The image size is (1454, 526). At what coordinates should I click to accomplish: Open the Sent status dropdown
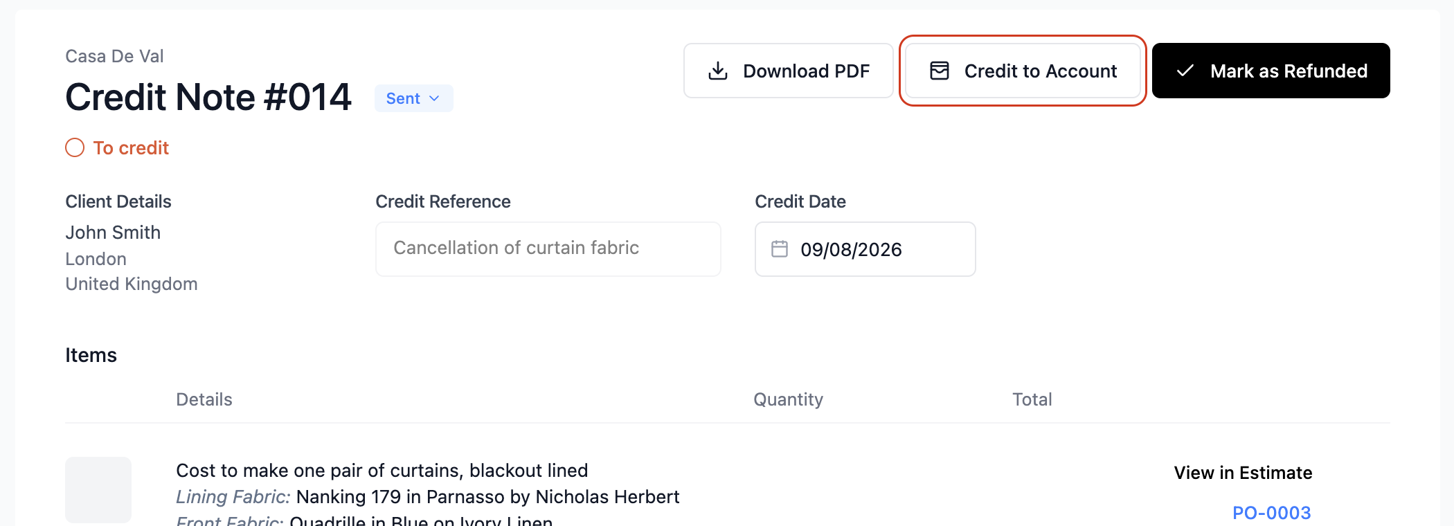click(x=414, y=98)
